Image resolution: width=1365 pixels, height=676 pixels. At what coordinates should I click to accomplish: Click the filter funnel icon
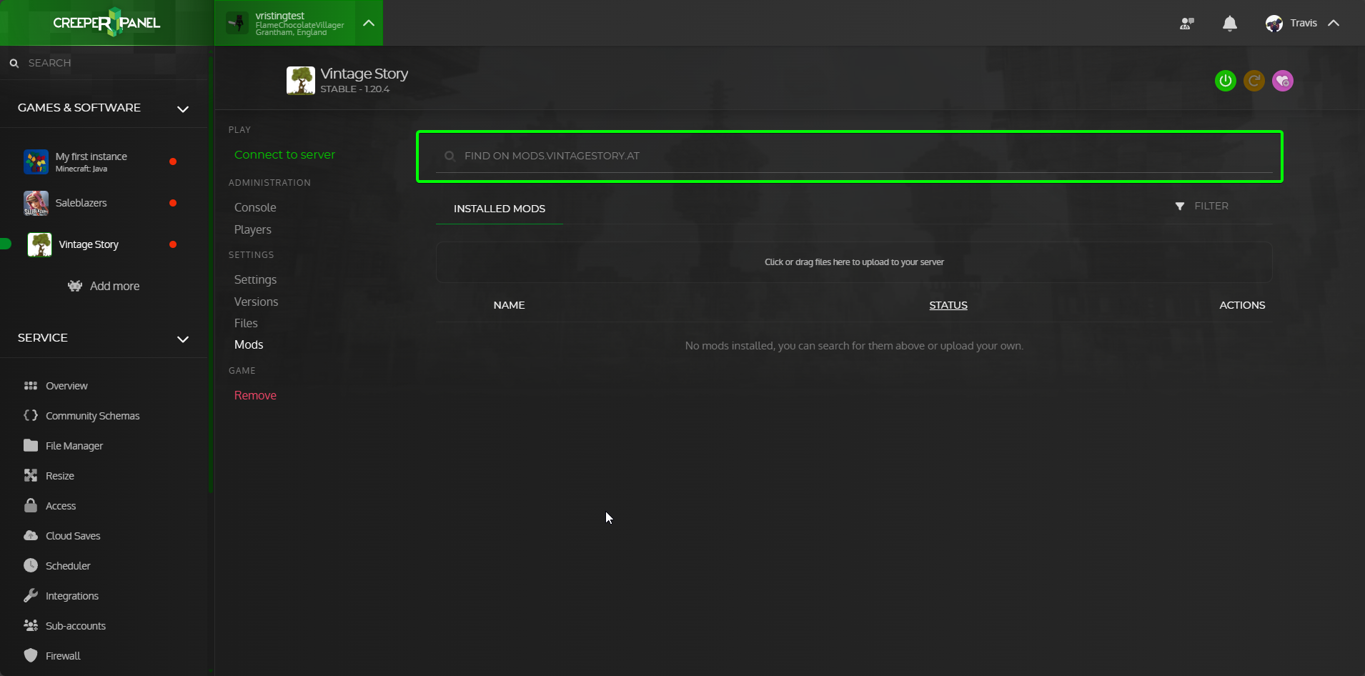1180,206
